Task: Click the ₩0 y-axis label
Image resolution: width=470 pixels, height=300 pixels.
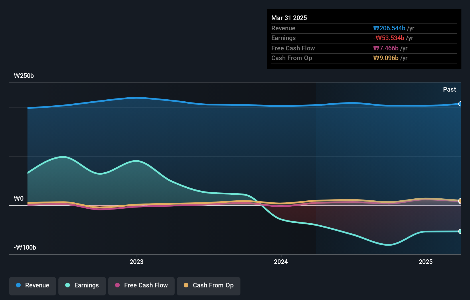Action: pyautogui.click(x=19, y=198)
